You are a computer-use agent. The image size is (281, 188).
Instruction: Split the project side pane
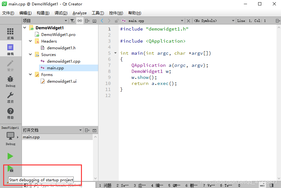(87, 21)
